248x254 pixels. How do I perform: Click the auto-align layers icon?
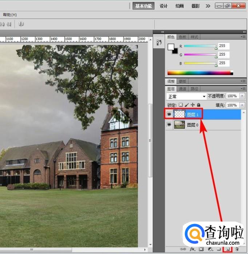tap(21, 24)
